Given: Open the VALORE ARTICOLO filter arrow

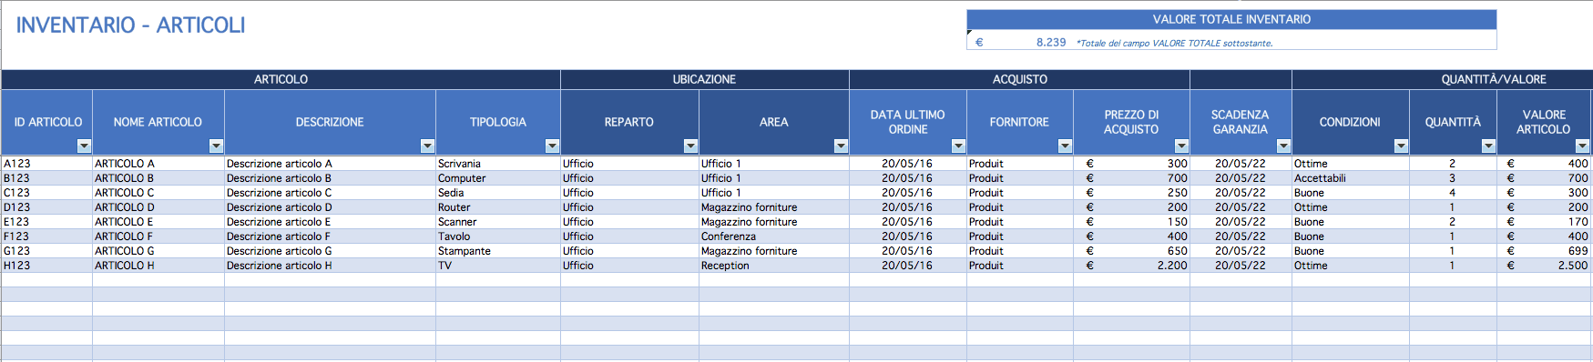Looking at the screenshot, I should (x=1582, y=146).
